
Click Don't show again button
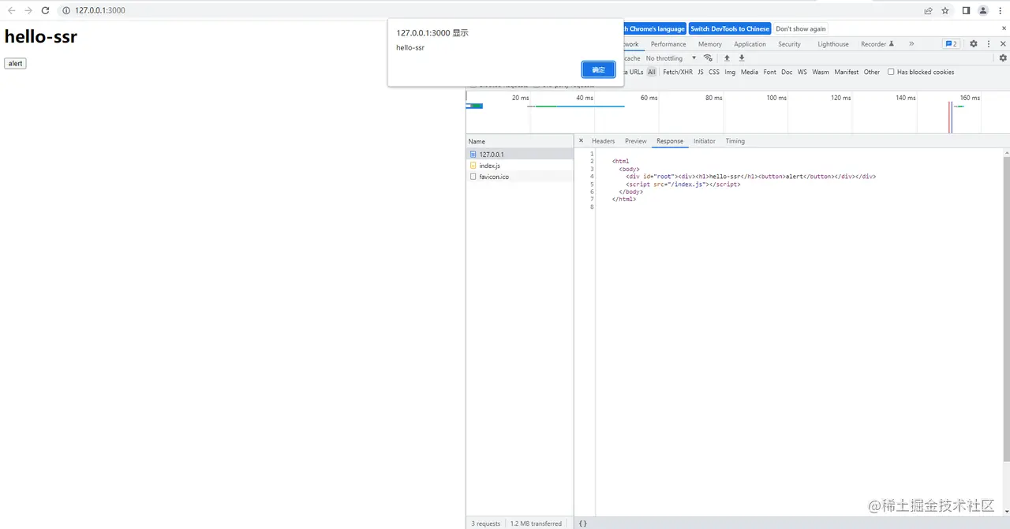point(801,28)
